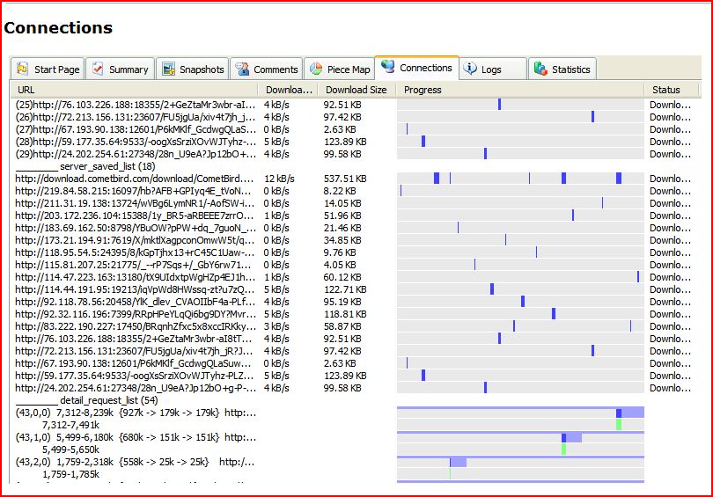
Task: Select the 1,759-1,785k sub-row
Action: [355, 474]
